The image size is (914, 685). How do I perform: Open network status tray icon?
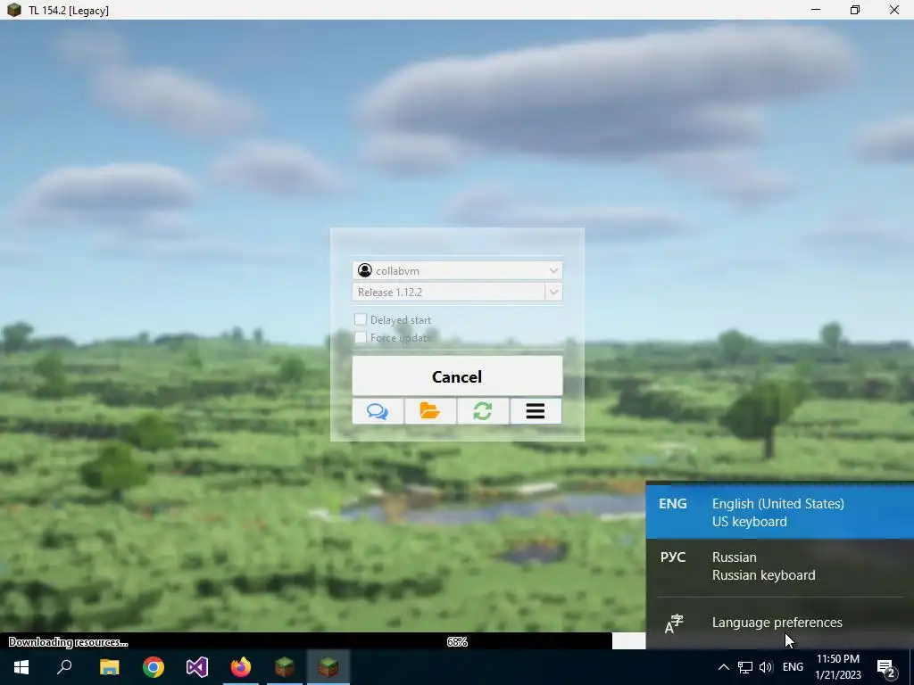[x=745, y=667]
